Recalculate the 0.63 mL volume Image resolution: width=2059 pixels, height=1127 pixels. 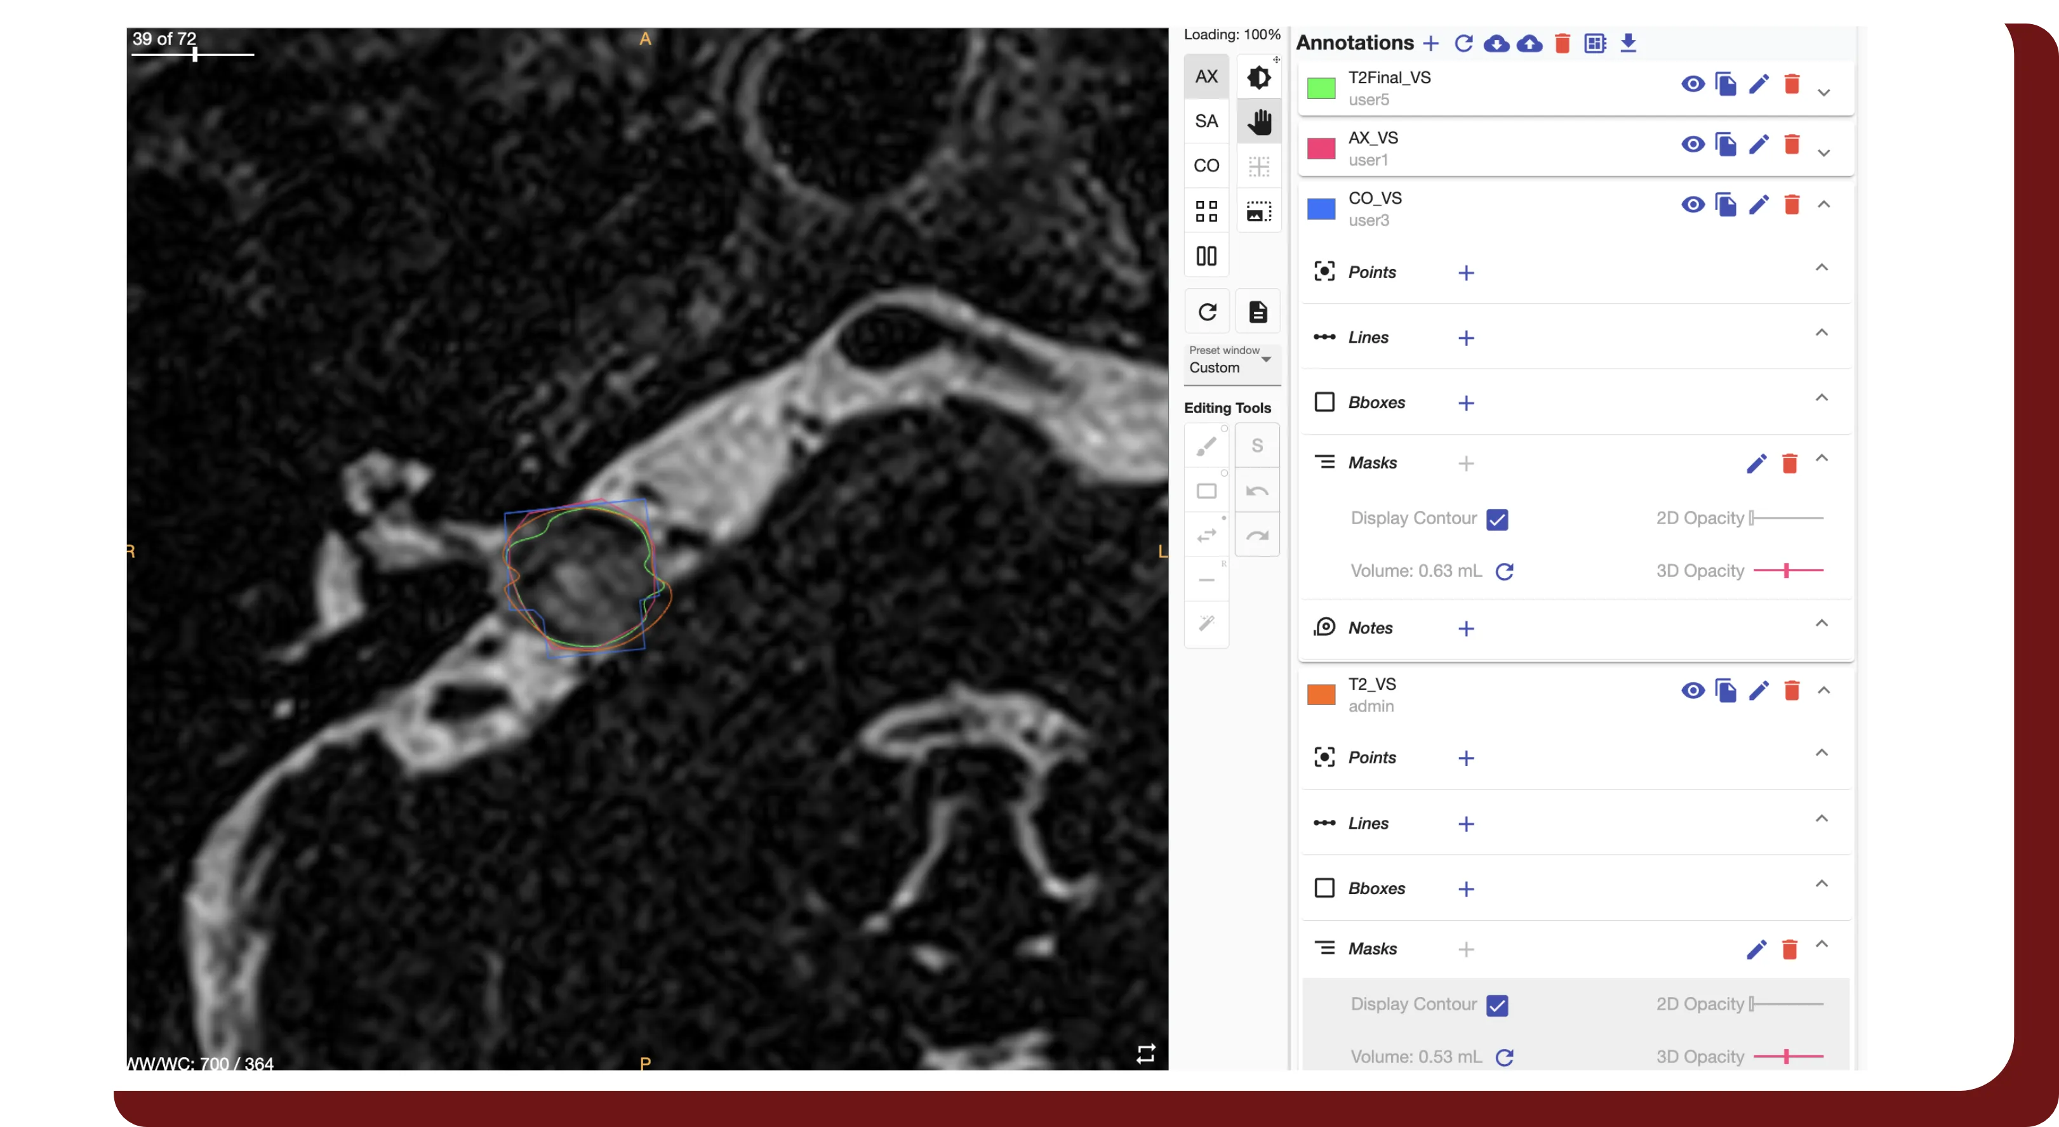(1505, 571)
